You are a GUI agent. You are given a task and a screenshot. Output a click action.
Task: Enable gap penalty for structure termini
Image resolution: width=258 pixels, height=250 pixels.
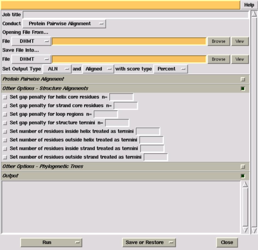coord(5,123)
